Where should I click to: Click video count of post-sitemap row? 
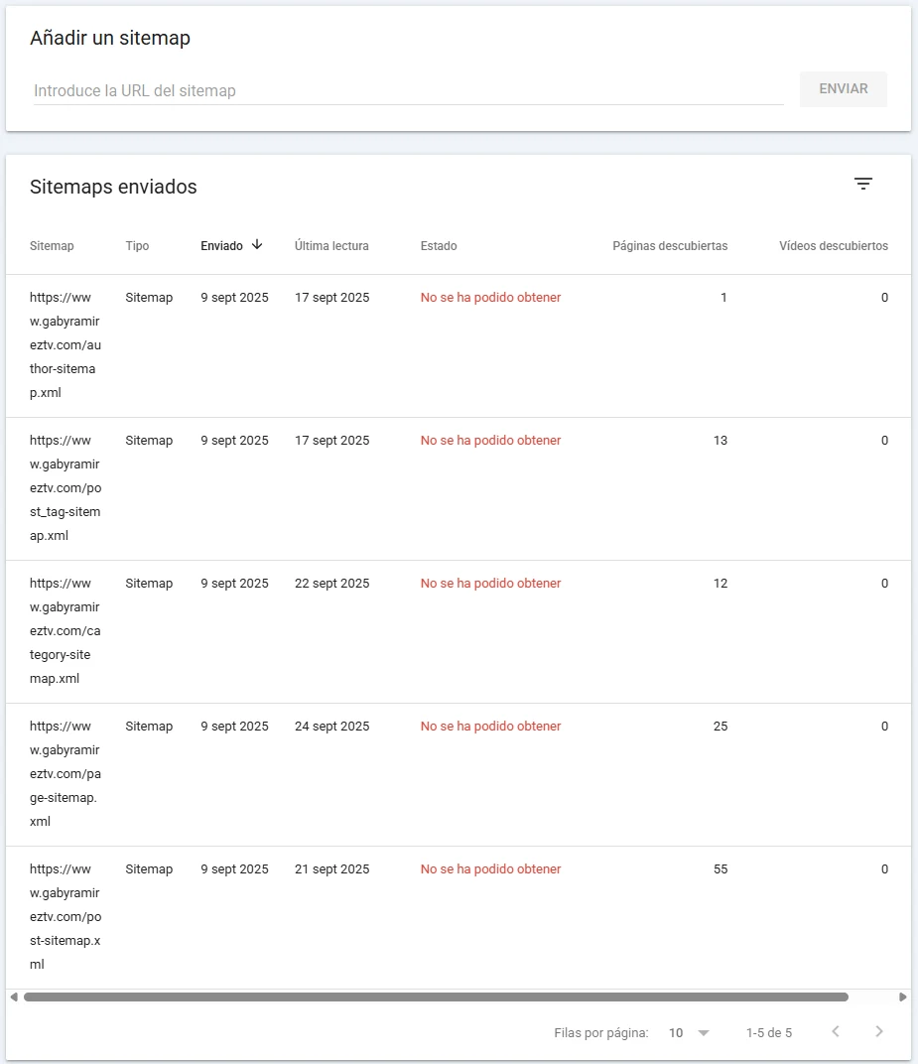click(x=884, y=869)
